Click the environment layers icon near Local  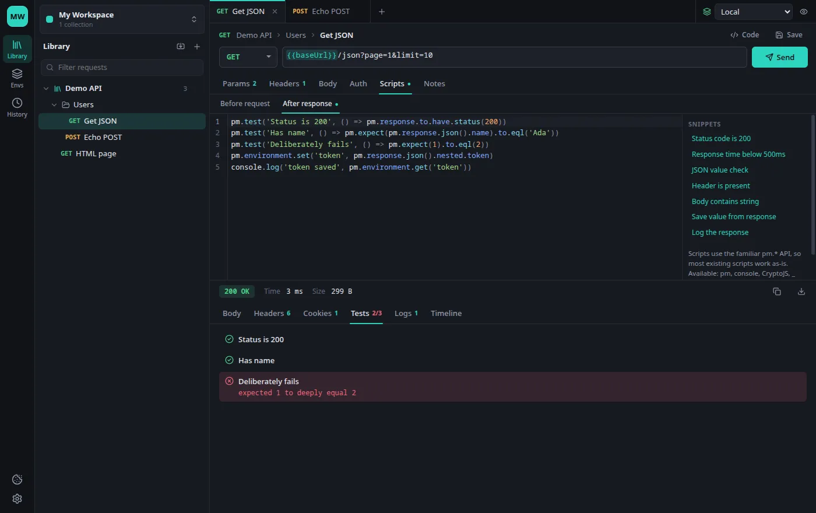tap(707, 12)
